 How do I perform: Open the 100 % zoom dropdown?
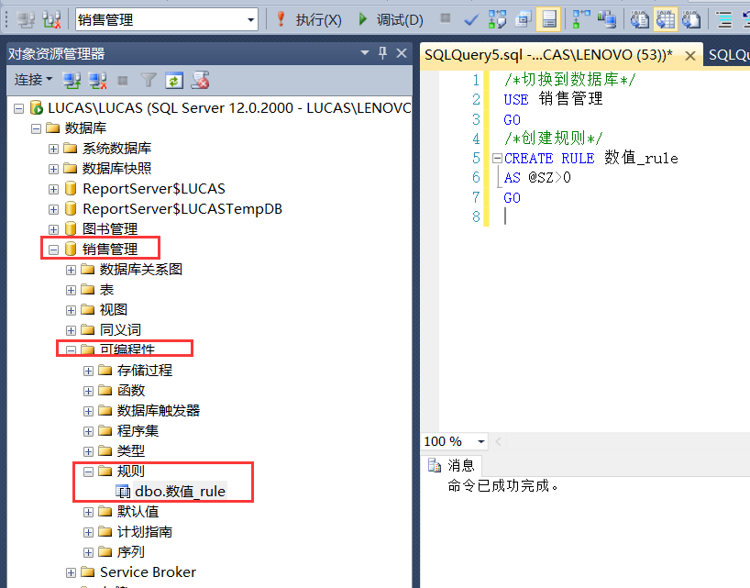[480, 441]
